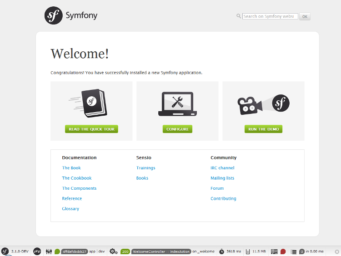Open the community Forum link
341x256 pixels.
[217, 188]
